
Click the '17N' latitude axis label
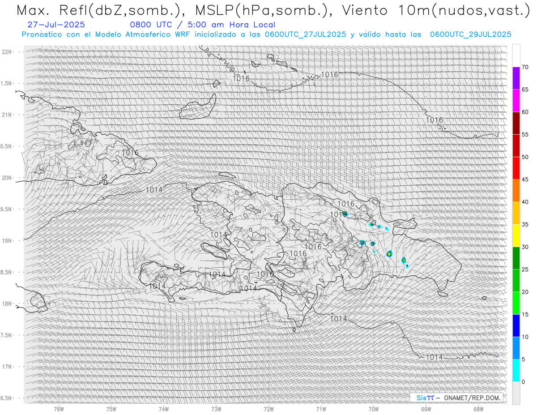click(x=7, y=367)
